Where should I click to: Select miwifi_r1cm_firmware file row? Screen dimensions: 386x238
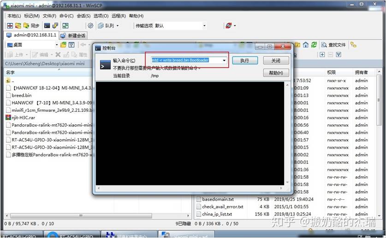coord(49,110)
